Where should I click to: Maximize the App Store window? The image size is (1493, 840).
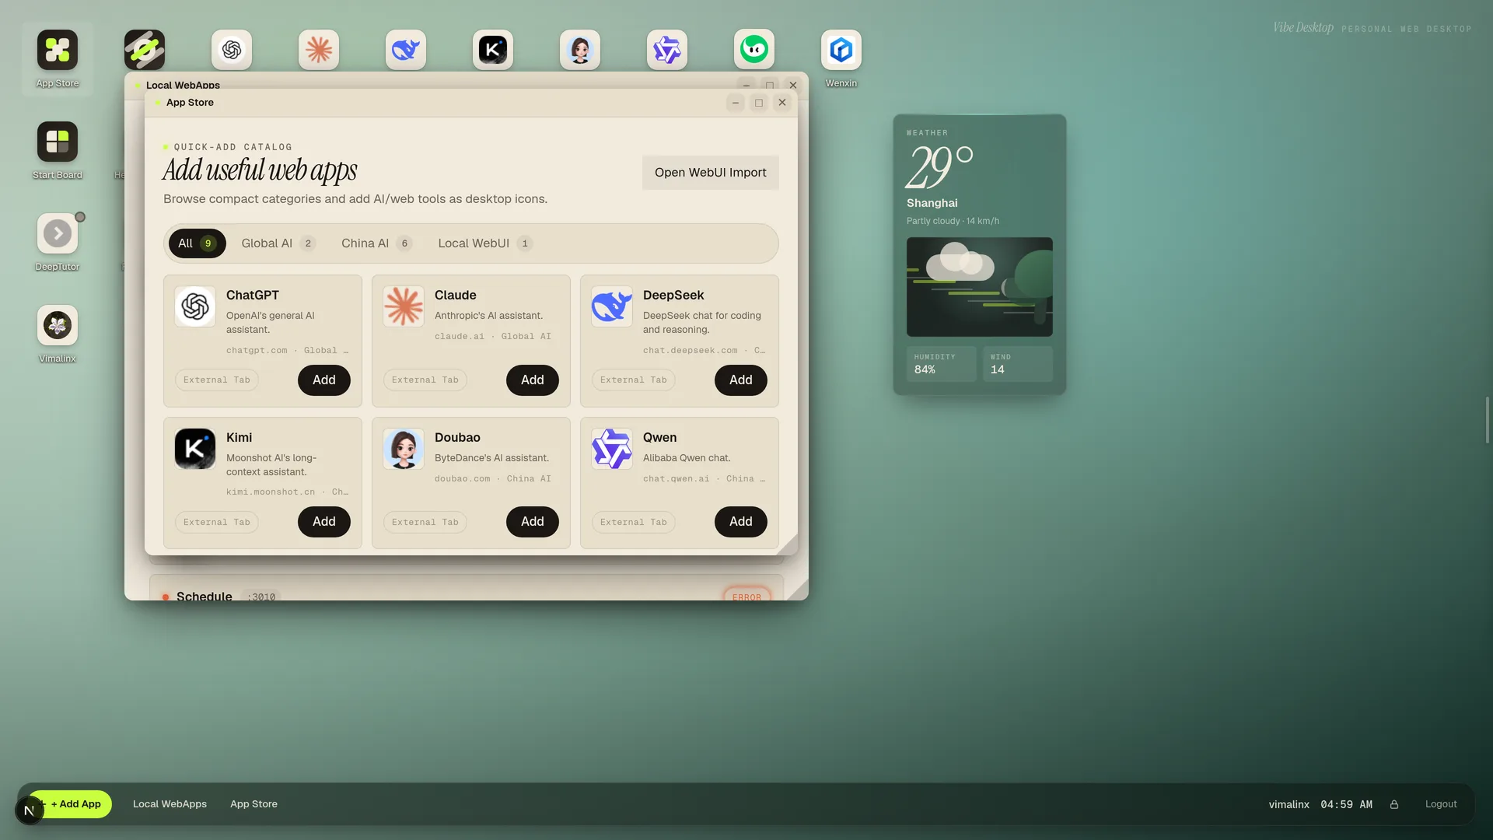click(759, 103)
